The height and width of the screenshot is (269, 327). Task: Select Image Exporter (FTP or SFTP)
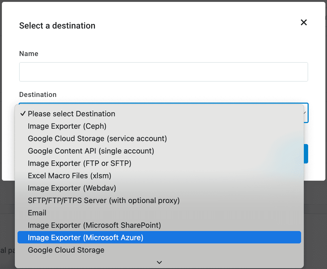80,163
